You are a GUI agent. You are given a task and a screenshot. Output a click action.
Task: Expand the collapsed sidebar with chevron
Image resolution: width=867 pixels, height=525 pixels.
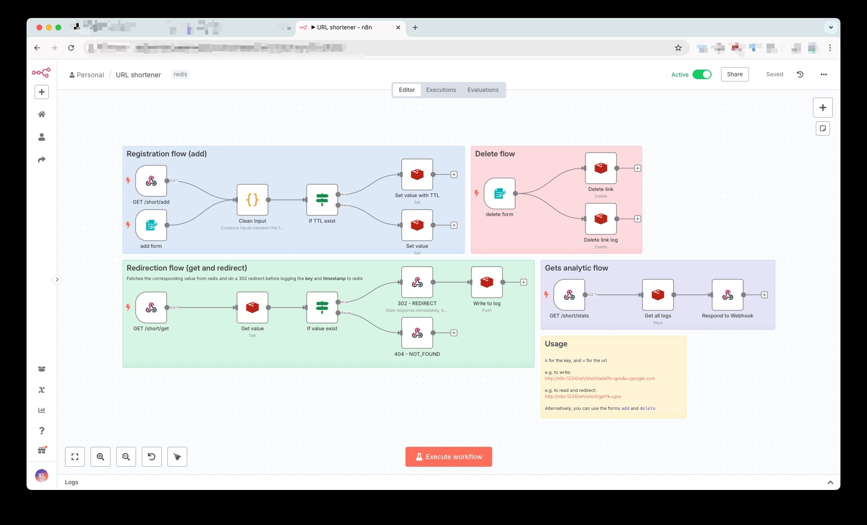(57, 280)
